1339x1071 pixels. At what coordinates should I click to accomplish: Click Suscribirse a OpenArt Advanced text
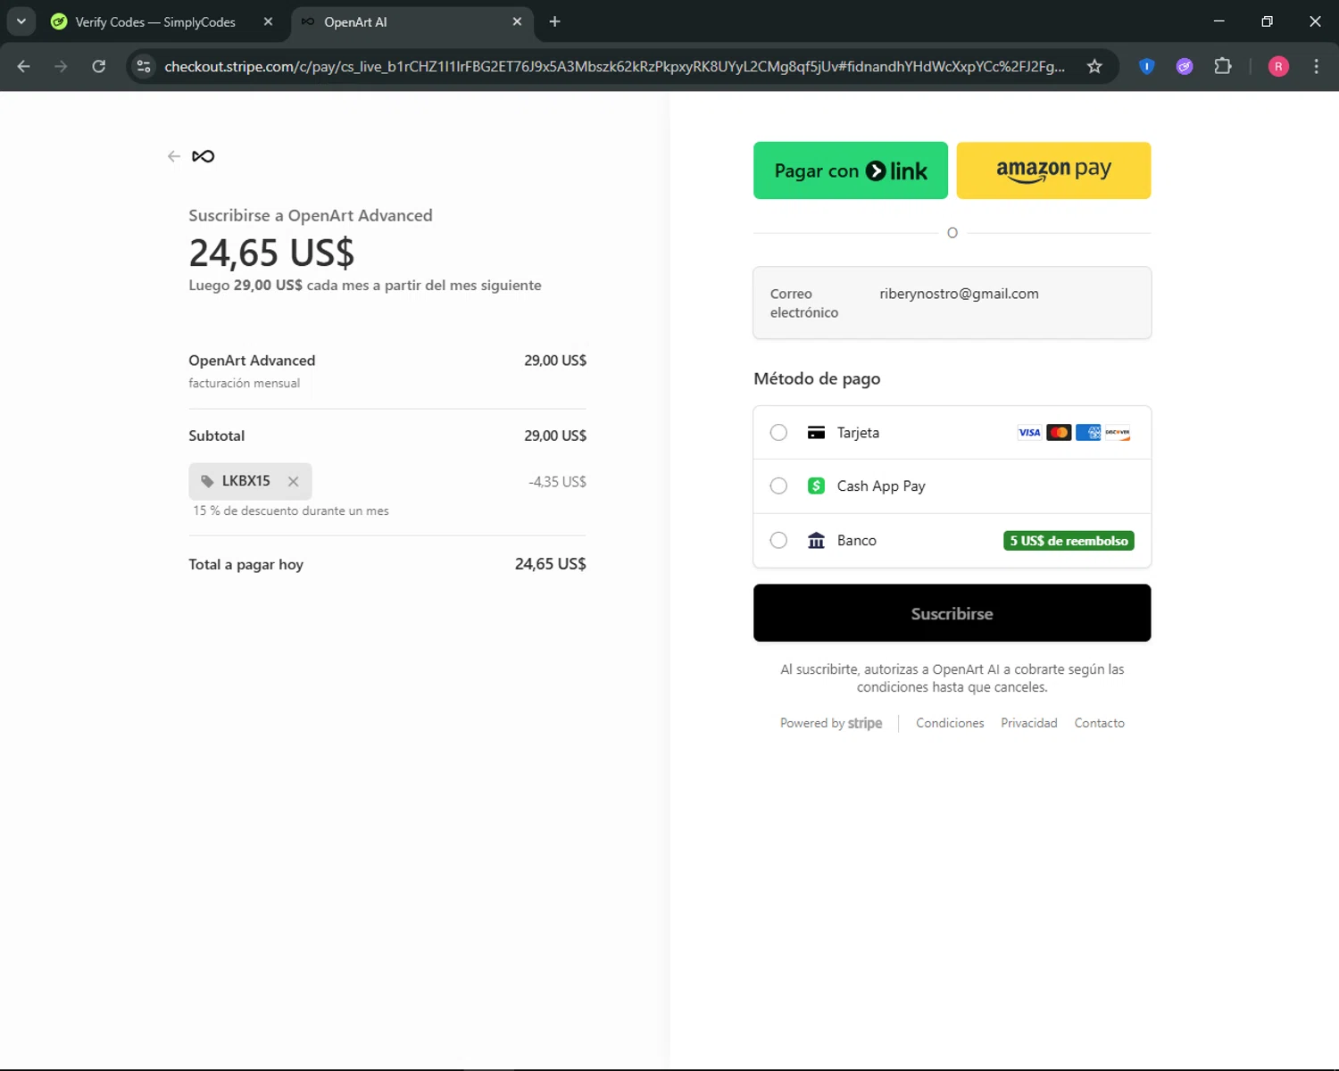pyautogui.click(x=311, y=215)
